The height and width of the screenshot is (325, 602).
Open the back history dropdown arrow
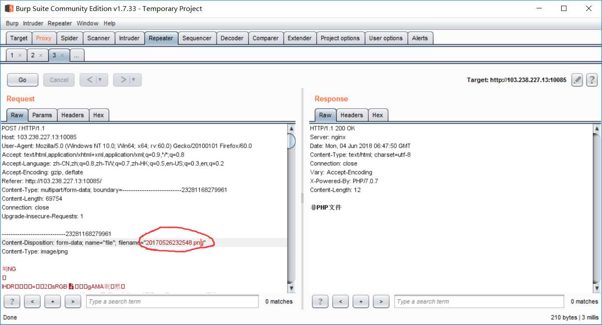coord(100,80)
